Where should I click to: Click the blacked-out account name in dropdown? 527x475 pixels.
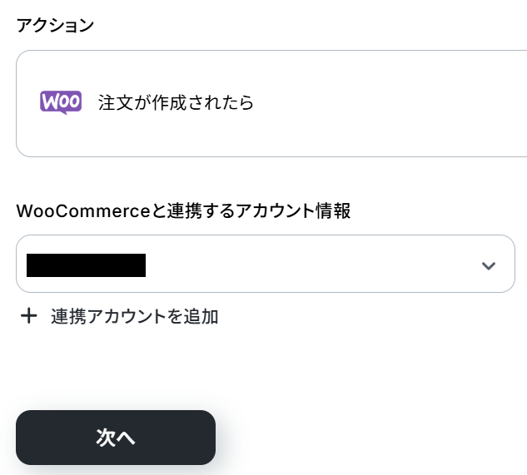point(86,265)
